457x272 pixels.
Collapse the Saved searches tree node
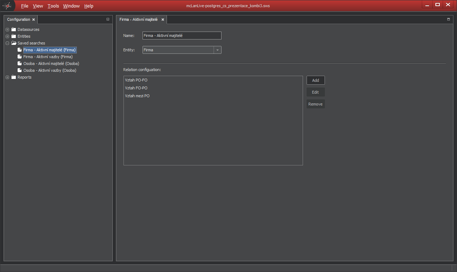pyautogui.click(x=8, y=43)
